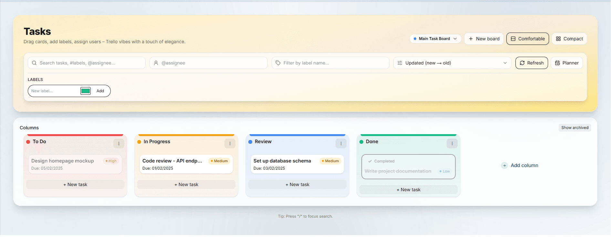Open the In Progress column three-dot menu
Viewport: 611px width, 237px height.
tap(230, 143)
